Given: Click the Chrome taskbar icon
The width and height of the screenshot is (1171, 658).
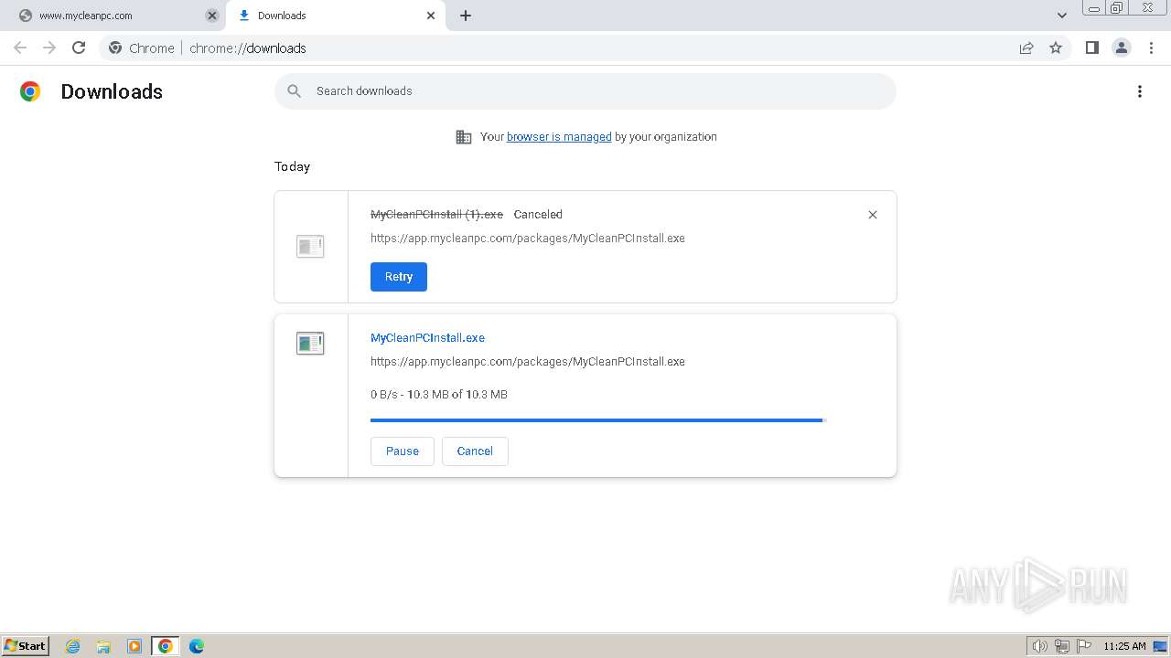Looking at the screenshot, I should click(x=165, y=646).
